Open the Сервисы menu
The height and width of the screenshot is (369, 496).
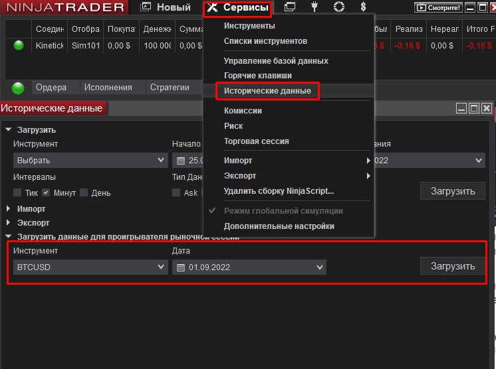[x=237, y=7]
